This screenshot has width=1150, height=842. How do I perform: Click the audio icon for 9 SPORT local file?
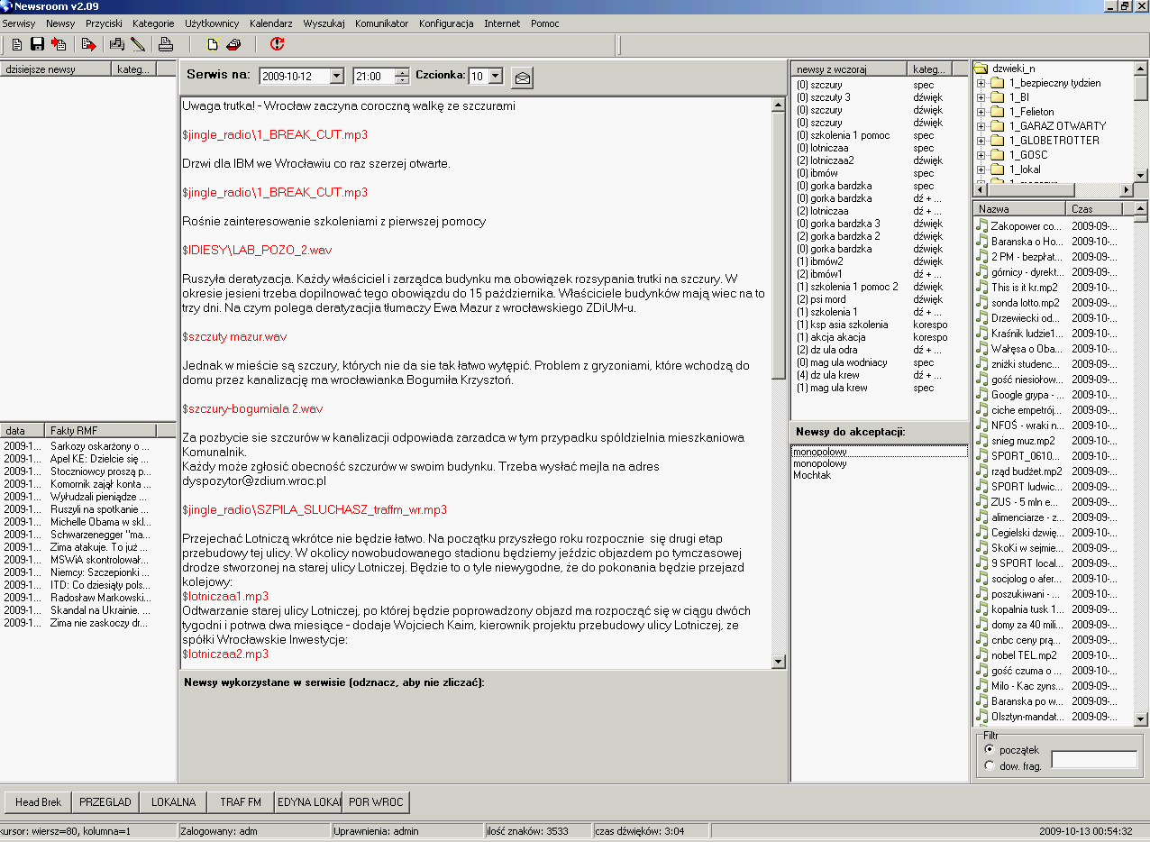pos(982,563)
